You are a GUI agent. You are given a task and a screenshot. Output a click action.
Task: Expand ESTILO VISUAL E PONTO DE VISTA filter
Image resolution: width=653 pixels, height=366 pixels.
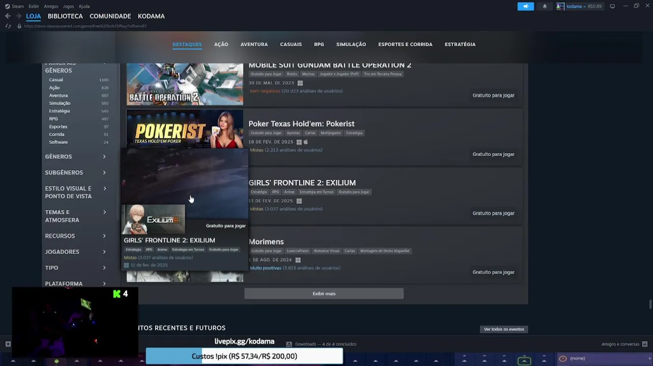tap(75, 192)
